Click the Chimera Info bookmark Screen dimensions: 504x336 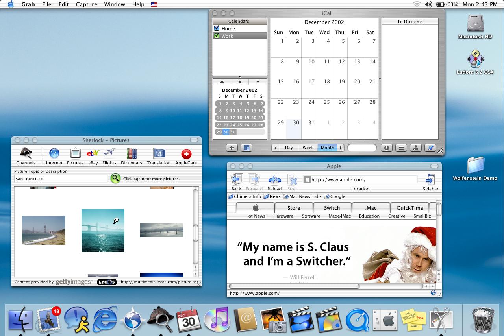(x=245, y=196)
